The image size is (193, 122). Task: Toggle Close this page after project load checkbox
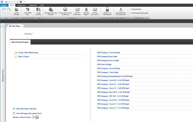click(14, 113)
